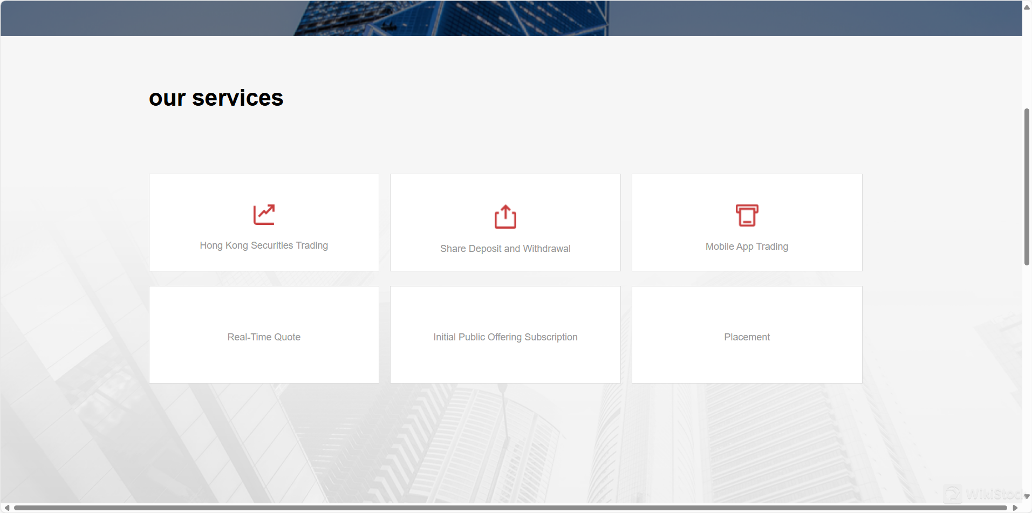Click the horizontal scrollbar thumb
The width and height of the screenshot is (1032, 513).
510,508
